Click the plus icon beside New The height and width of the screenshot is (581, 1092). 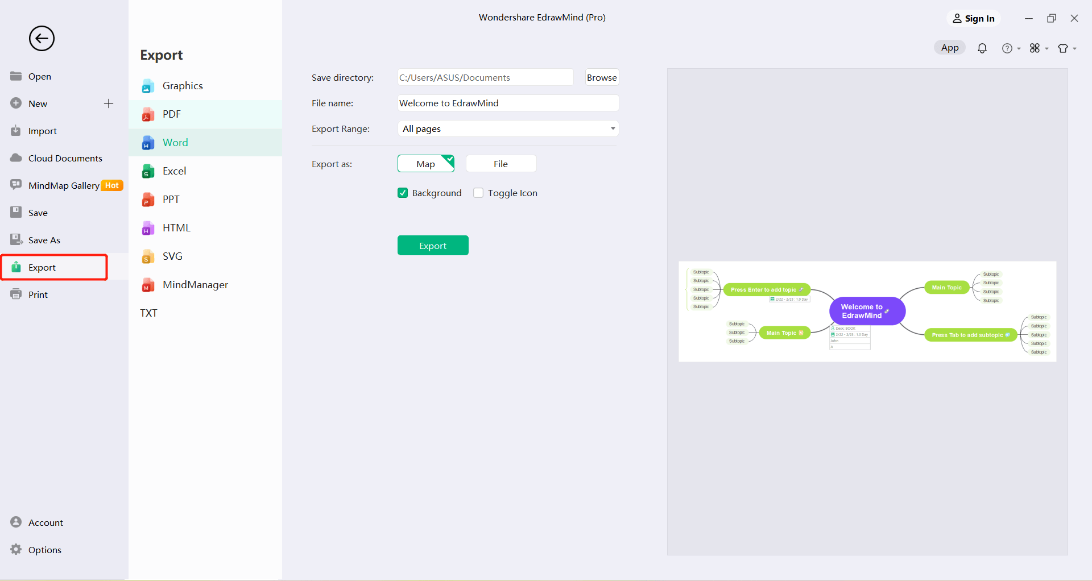109,103
